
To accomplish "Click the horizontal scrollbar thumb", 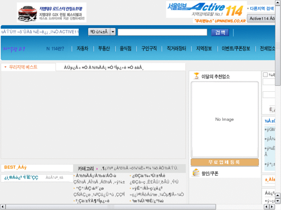I will pos(111,207).
